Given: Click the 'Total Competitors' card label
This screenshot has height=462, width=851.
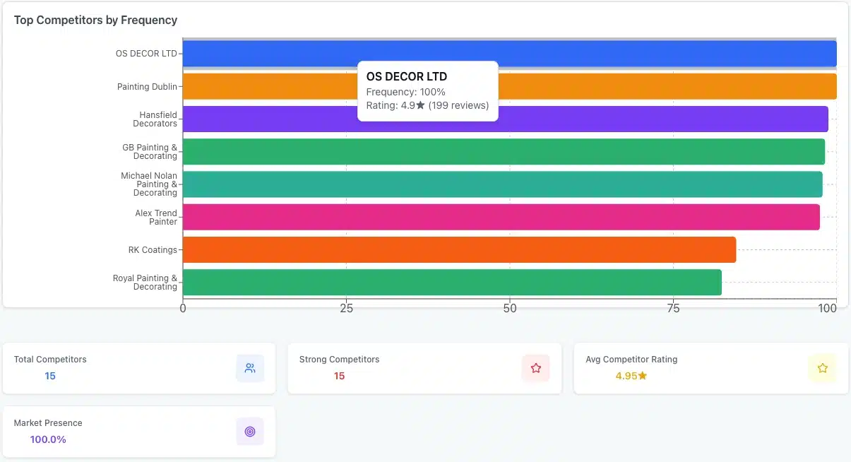Looking at the screenshot, I should tap(50, 360).
